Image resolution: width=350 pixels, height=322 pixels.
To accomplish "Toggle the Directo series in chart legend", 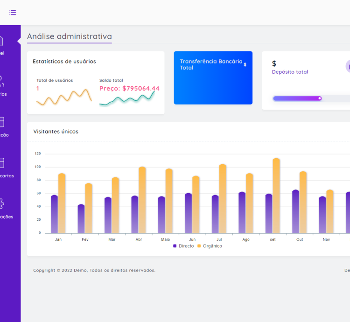I will pos(183,246).
